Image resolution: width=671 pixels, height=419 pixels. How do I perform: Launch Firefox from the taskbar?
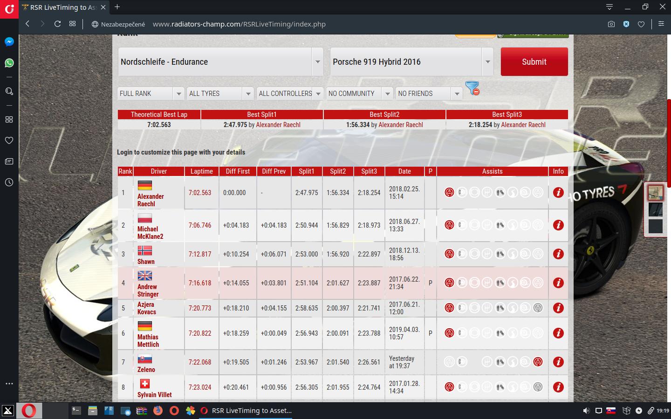coord(158,411)
